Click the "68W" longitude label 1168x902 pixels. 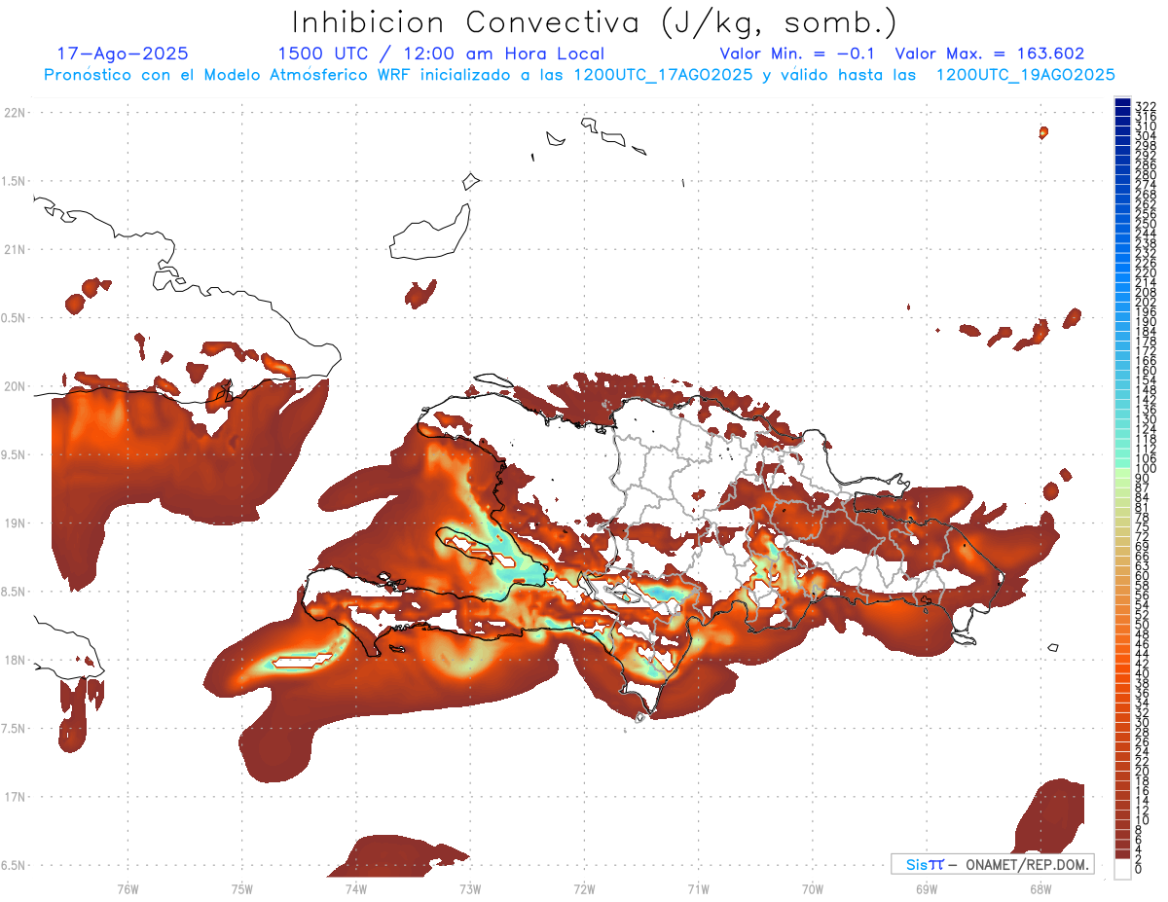[1040, 888]
